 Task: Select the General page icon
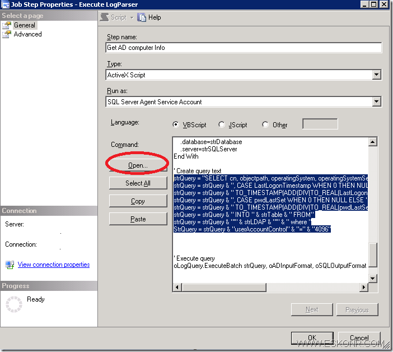click(7, 25)
